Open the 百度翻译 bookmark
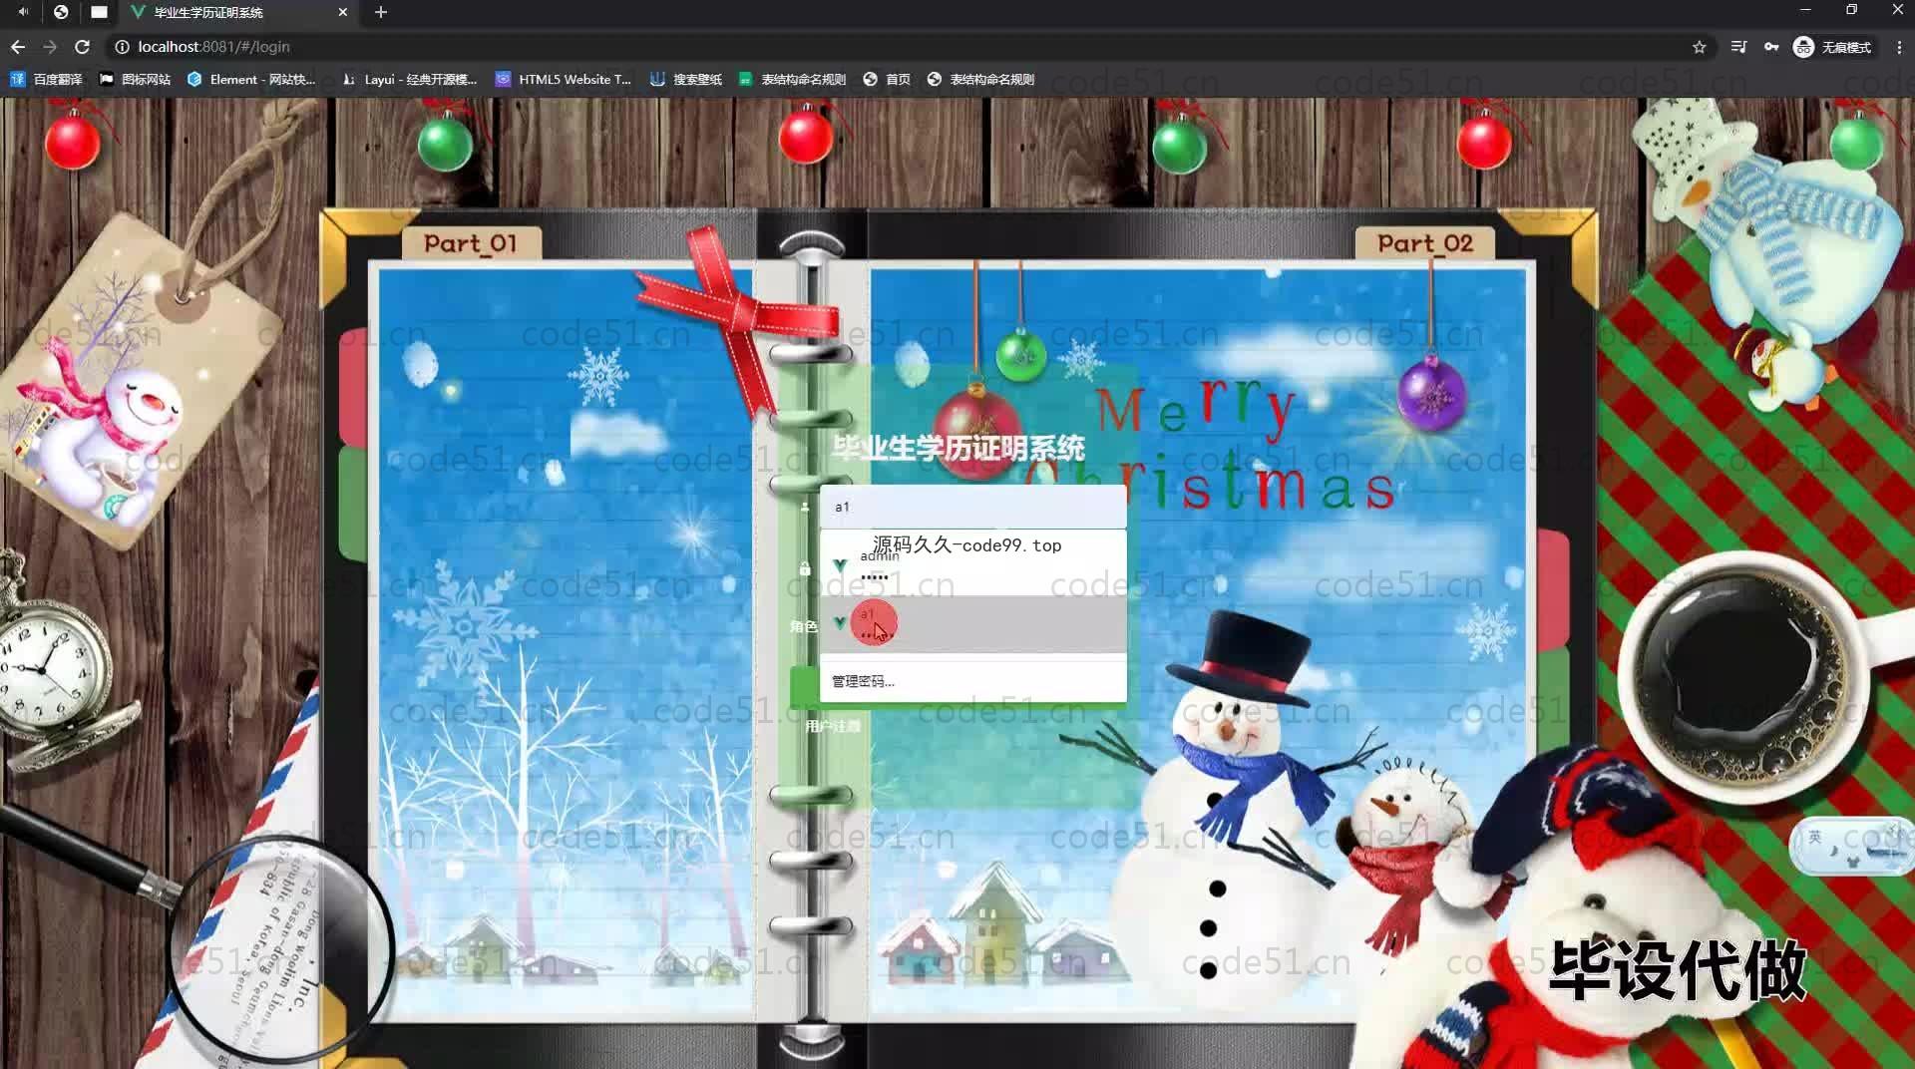The width and height of the screenshot is (1915, 1069). (x=46, y=79)
